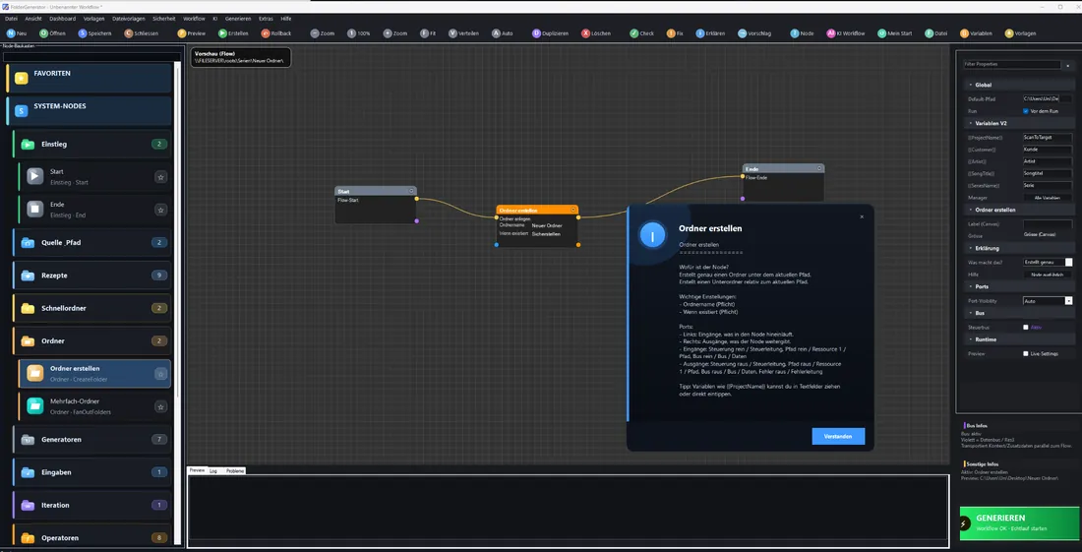
Task: Click the green GENERIEREN button
Action: (x=1018, y=523)
